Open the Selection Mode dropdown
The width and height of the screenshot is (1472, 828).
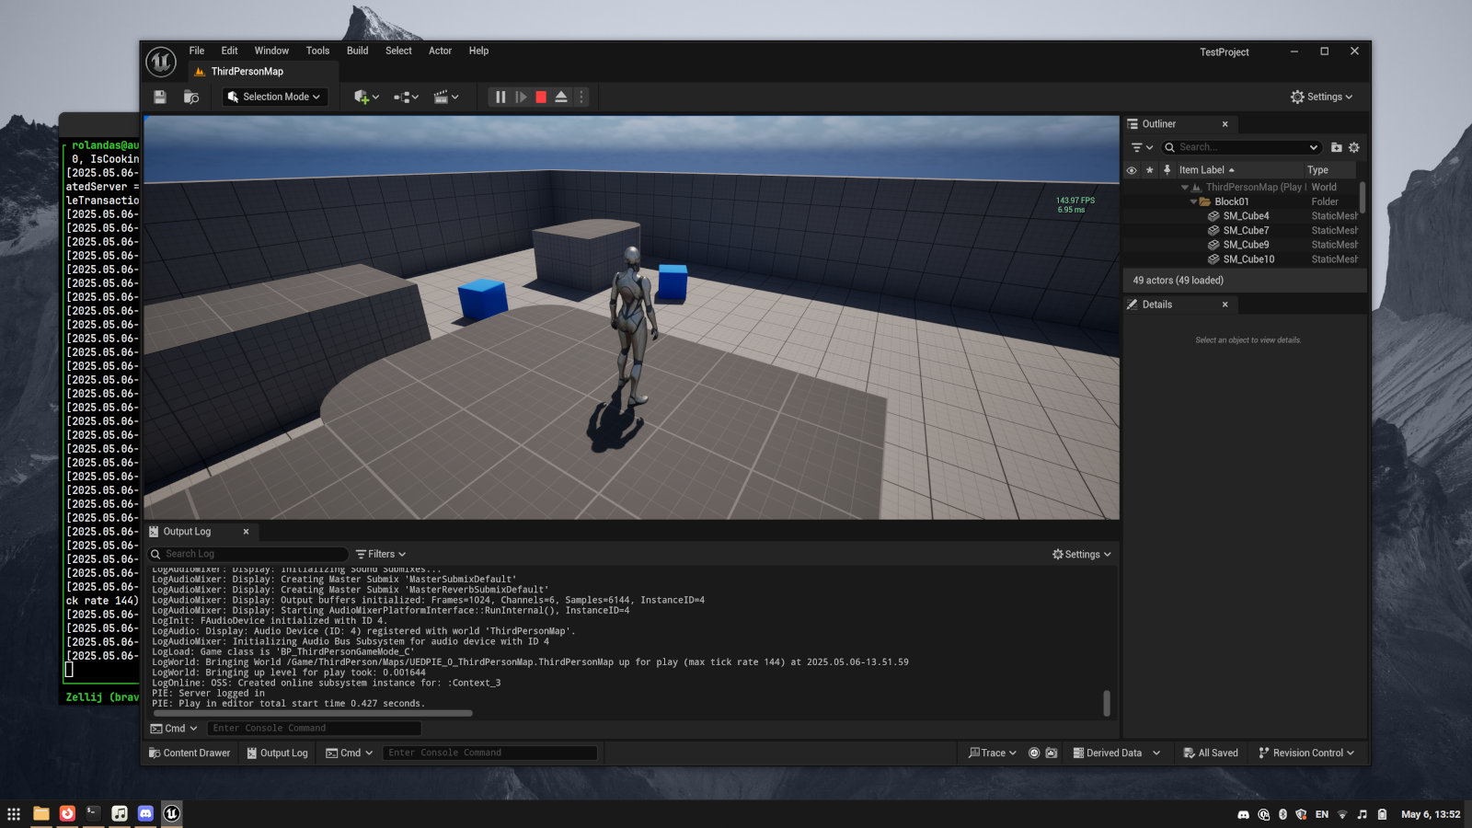point(275,97)
